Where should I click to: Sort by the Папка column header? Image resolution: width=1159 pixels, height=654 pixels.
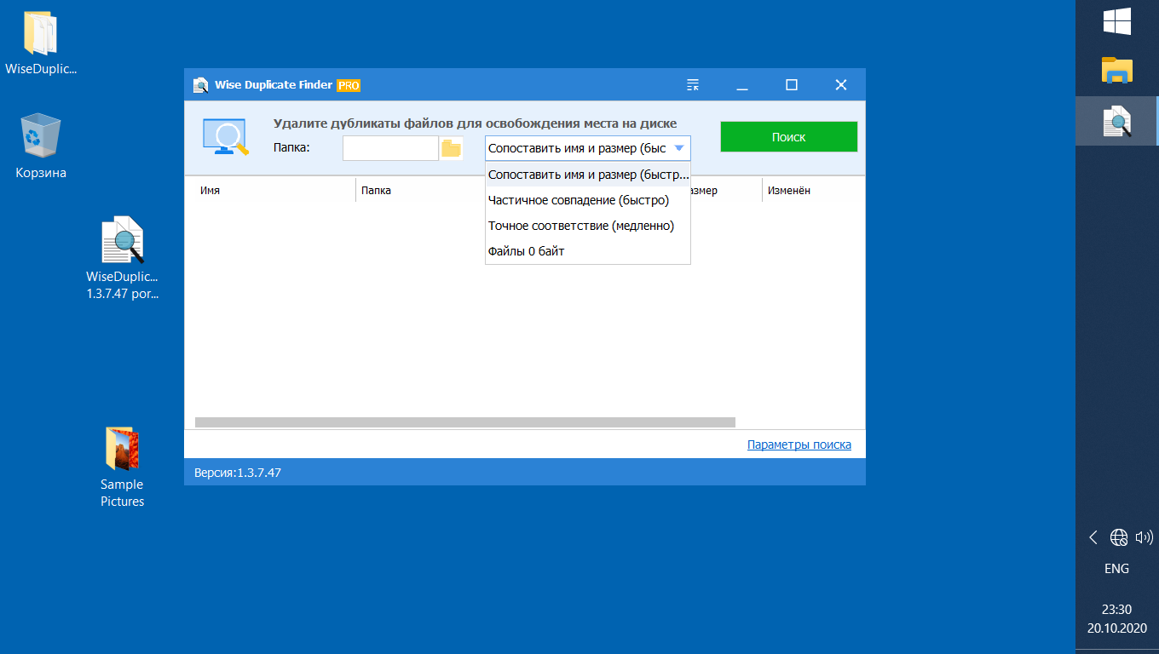point(421,191)
